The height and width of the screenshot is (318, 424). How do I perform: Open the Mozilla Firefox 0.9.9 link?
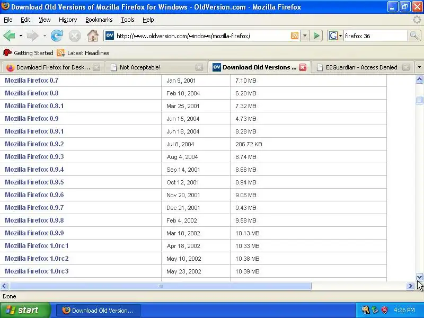[x=34, y=233]
